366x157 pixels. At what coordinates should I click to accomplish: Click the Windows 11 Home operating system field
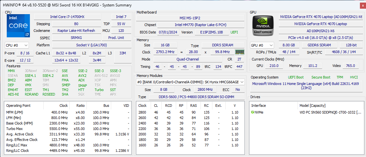pos(307,86)
